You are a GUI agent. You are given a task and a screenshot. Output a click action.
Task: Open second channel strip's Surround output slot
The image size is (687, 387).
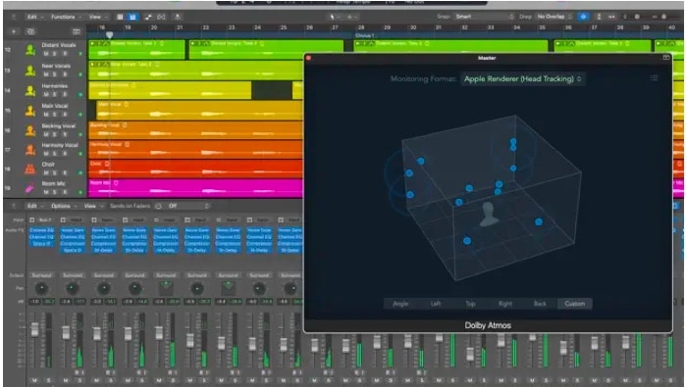(73, 275)
